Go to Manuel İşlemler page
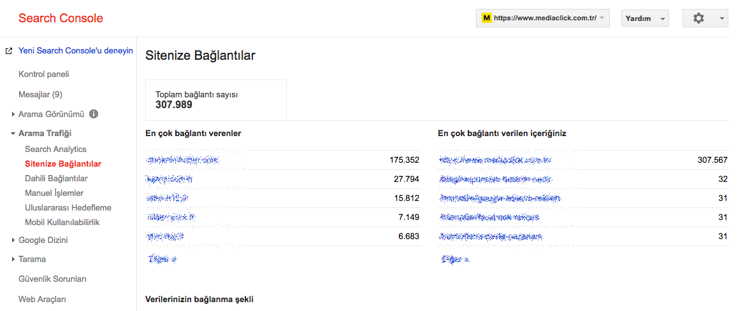750x311 pixels. pos(54,193)
